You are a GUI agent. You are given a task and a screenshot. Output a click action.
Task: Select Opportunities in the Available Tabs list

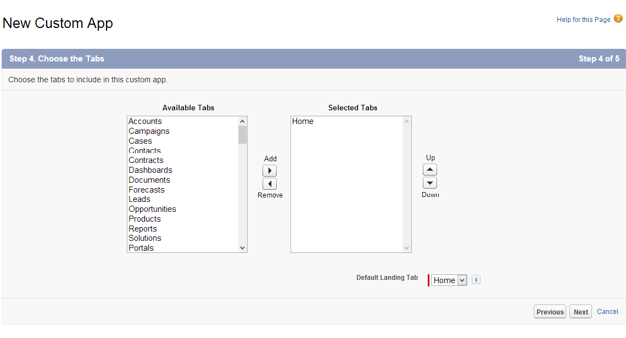[152, 209]
